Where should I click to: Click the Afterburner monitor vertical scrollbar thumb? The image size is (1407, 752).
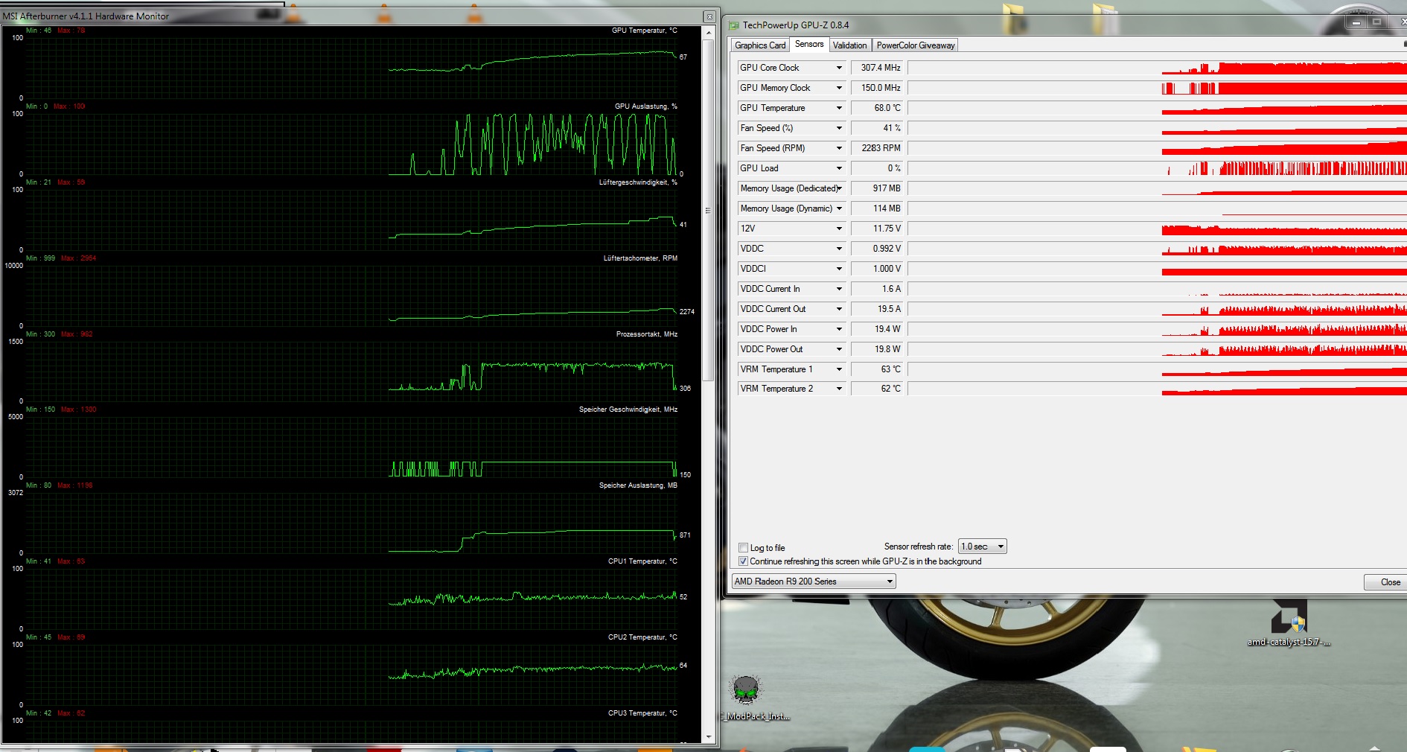click(708, 211)
